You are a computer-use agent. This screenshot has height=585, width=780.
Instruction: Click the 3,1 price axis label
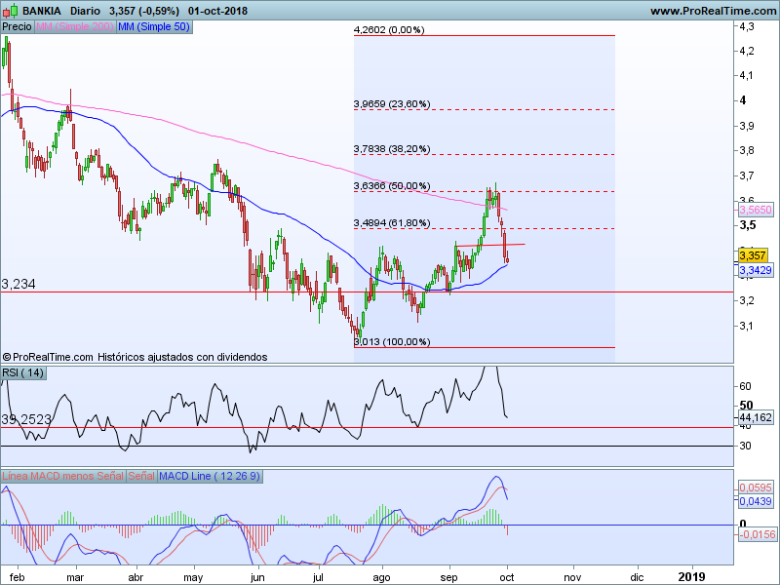(x=747, y=326)
